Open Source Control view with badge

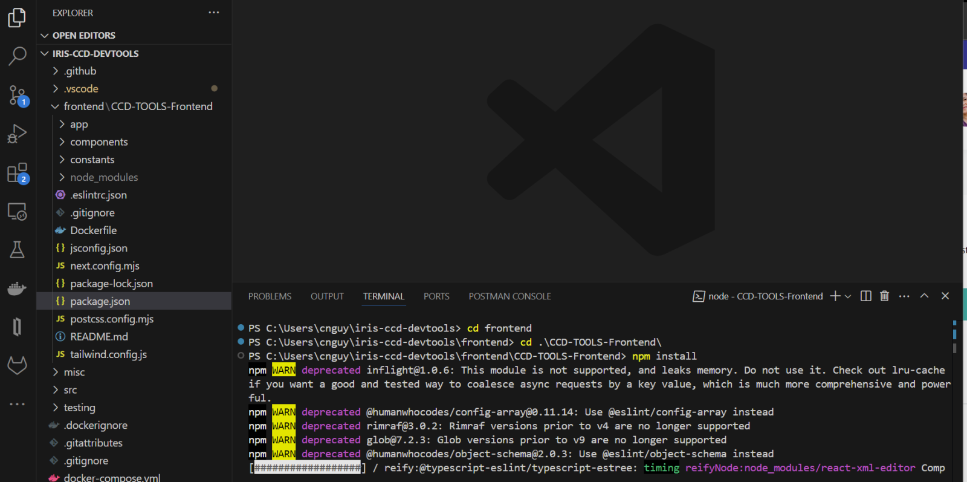click(x=18, y=95)
